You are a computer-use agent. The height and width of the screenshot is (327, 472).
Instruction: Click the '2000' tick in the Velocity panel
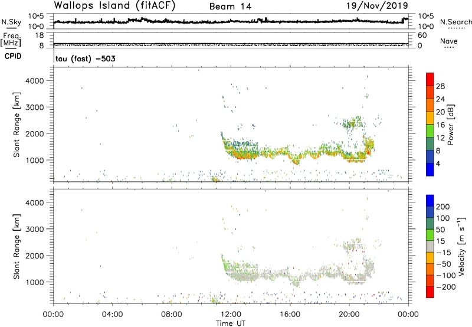pyautogui.click(x=34, y=256)
